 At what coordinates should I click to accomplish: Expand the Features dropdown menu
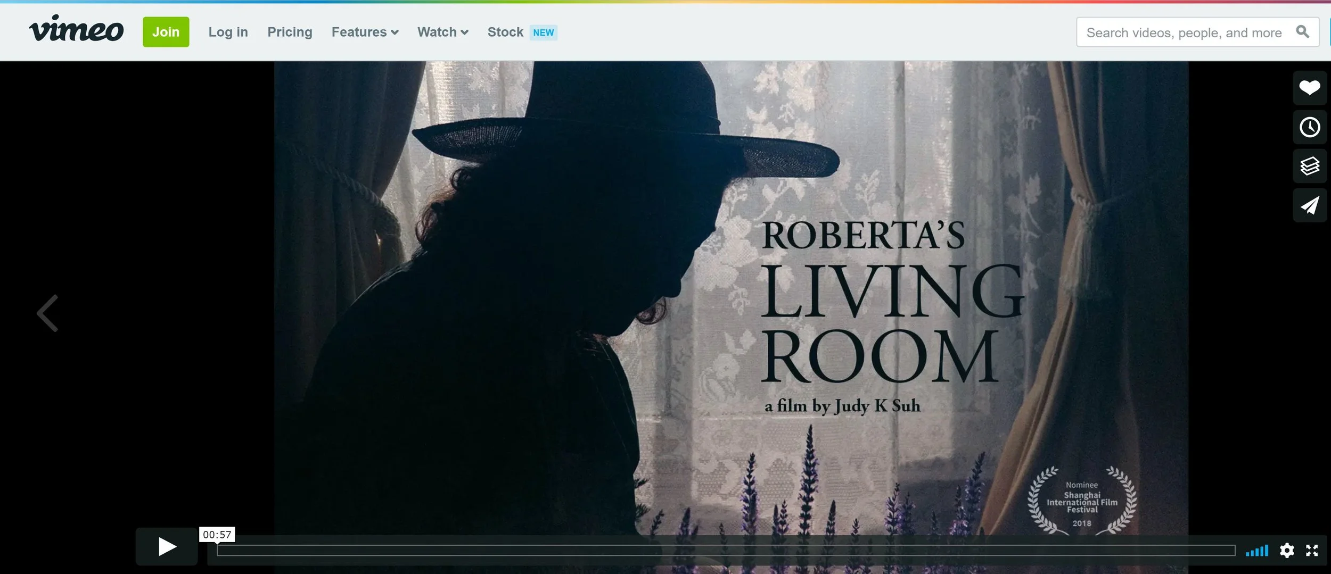tap(365, 32)
